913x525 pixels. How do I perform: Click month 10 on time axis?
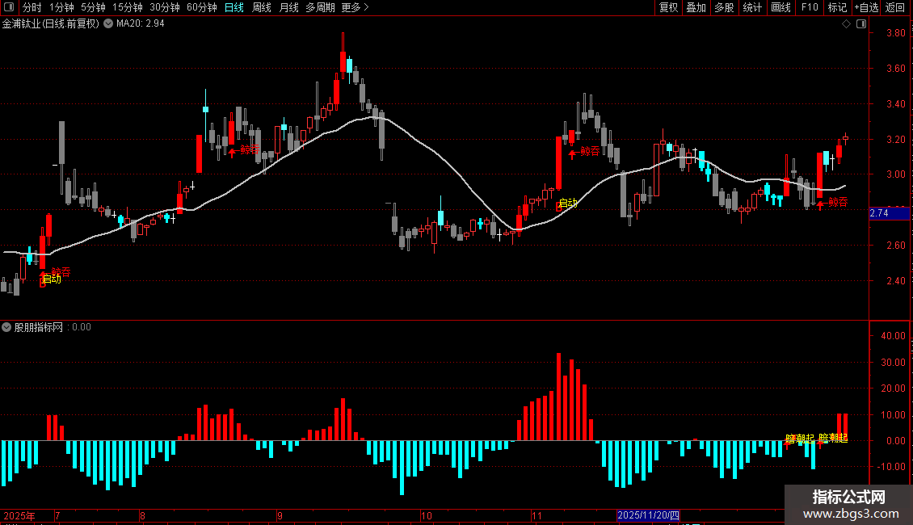(427, 515)
